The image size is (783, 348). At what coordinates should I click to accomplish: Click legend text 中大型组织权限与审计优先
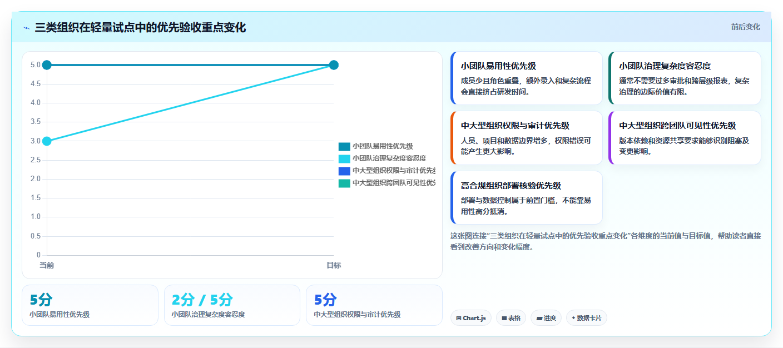point(394,171)
